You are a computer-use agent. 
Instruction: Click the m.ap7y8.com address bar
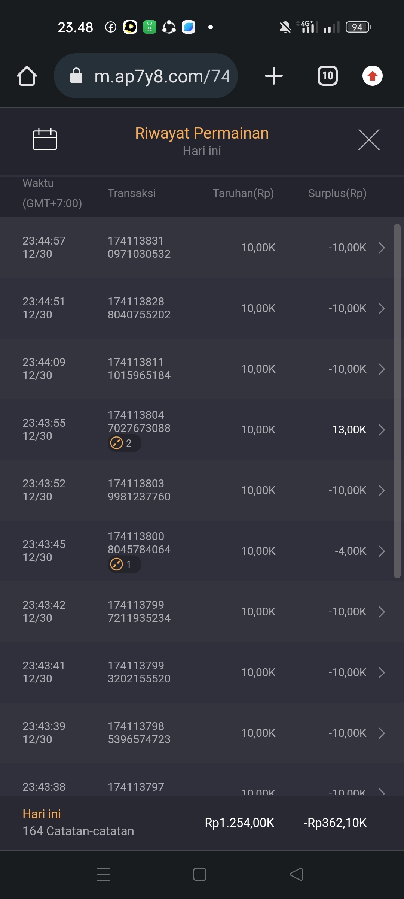(162, 76)
